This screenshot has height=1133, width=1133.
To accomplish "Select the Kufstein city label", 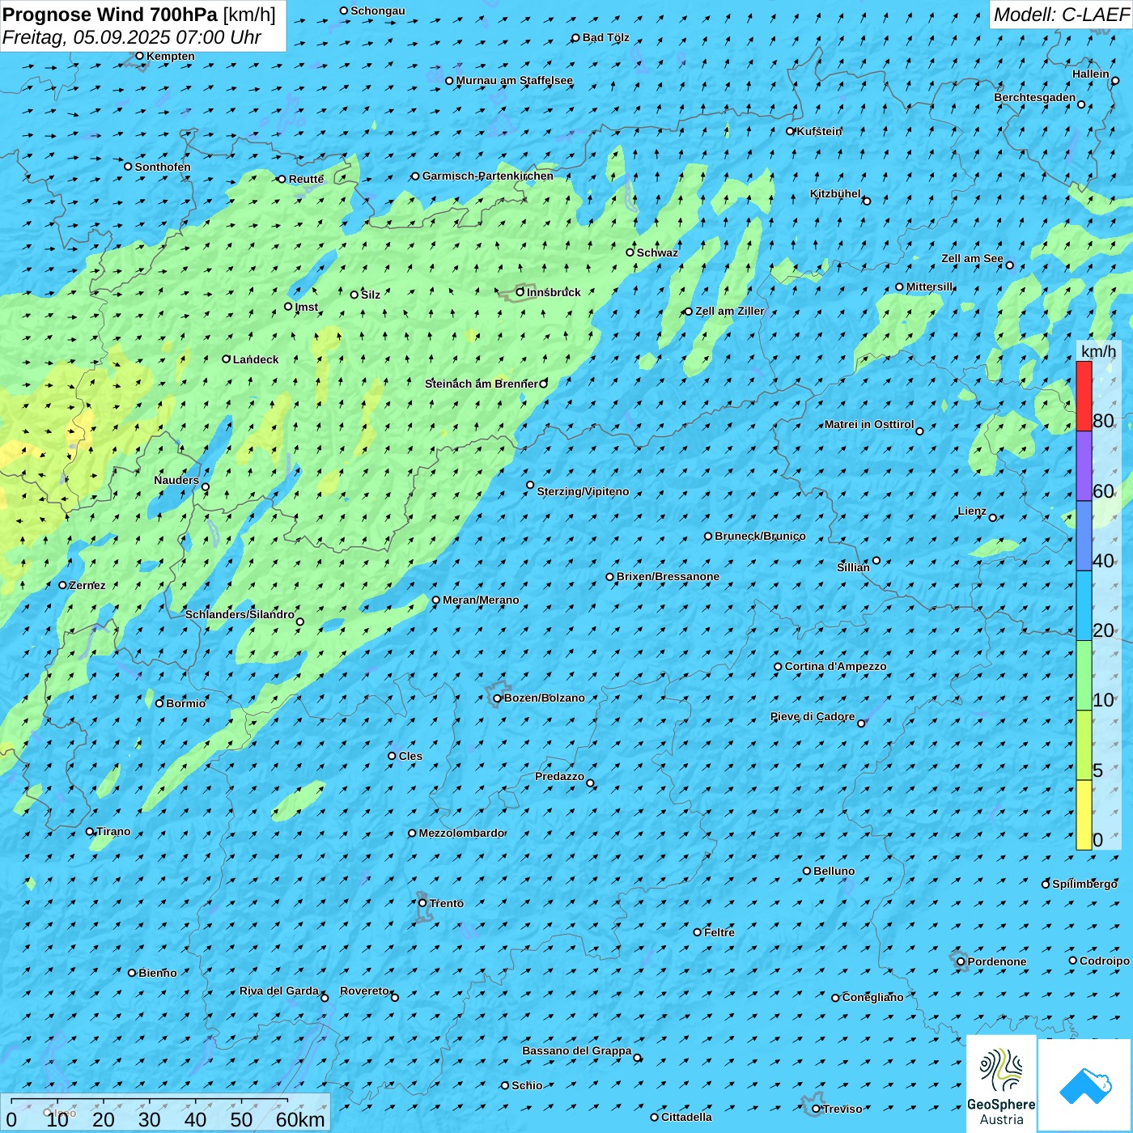I will point(819,131).
